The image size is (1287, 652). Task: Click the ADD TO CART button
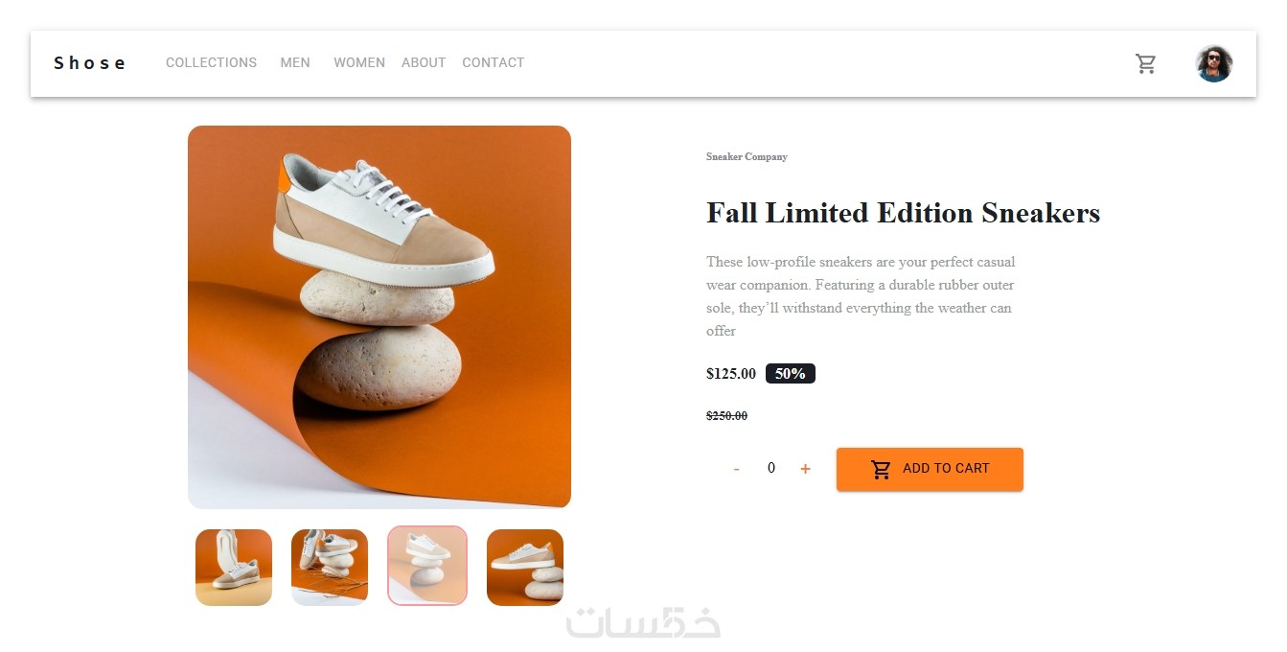click(930, 469)
